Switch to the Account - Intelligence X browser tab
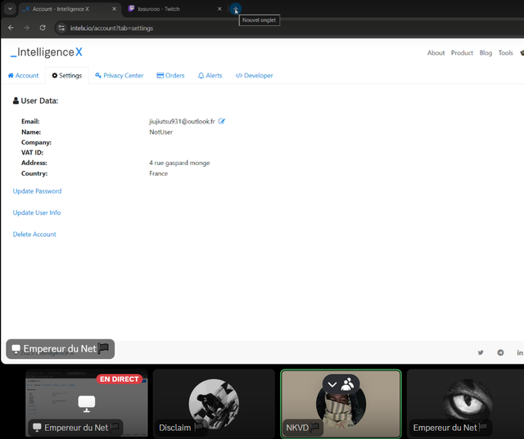Viewport: 524px width, 439px height. point(69,9)
